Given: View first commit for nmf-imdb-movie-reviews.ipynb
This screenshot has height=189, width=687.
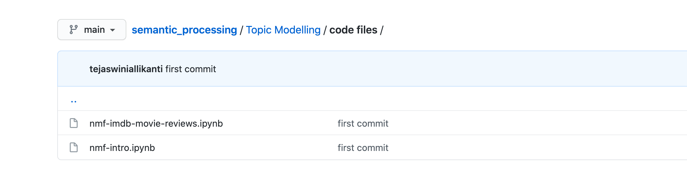Looking at the screenshot, I should 363,123.
